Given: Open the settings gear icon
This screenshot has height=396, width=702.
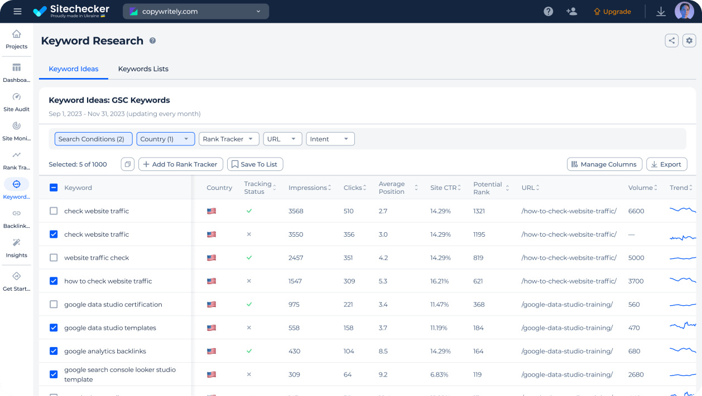Looking at the screenshot, I should coord(689,41).
